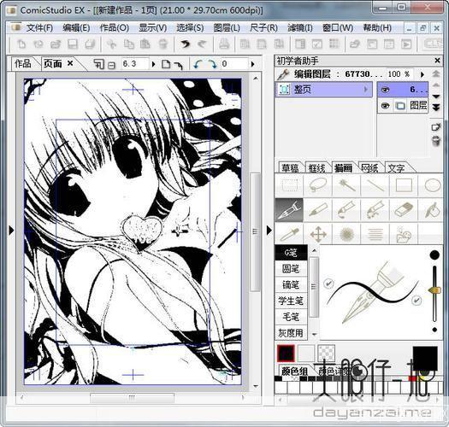The image size is (449, 427).
Task: Click the canvas horizontal scrollbar thumb
Action: (132, 397)
